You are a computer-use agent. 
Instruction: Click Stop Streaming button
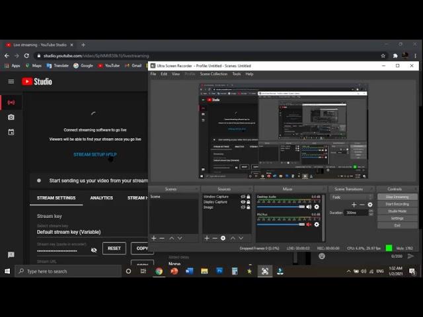397,197
